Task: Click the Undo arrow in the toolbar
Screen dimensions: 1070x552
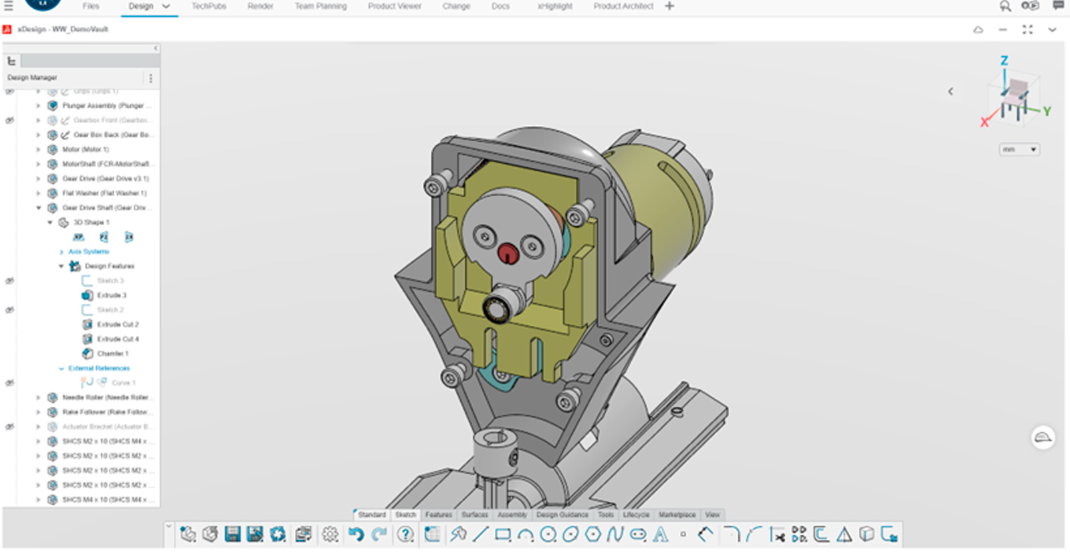Action: (356, 534)
